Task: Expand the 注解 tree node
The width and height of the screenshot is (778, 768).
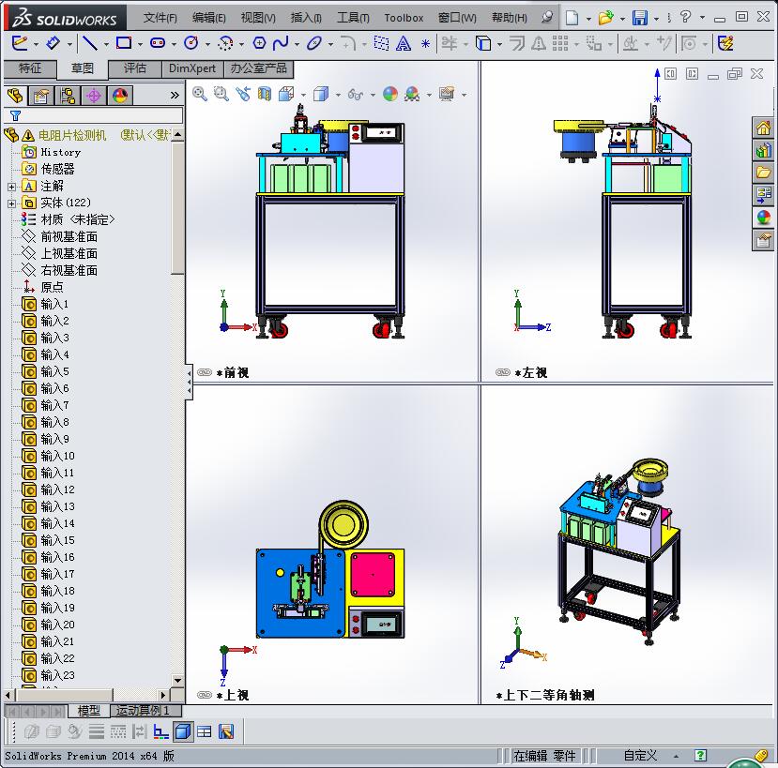Action: [x=12, y=187]
